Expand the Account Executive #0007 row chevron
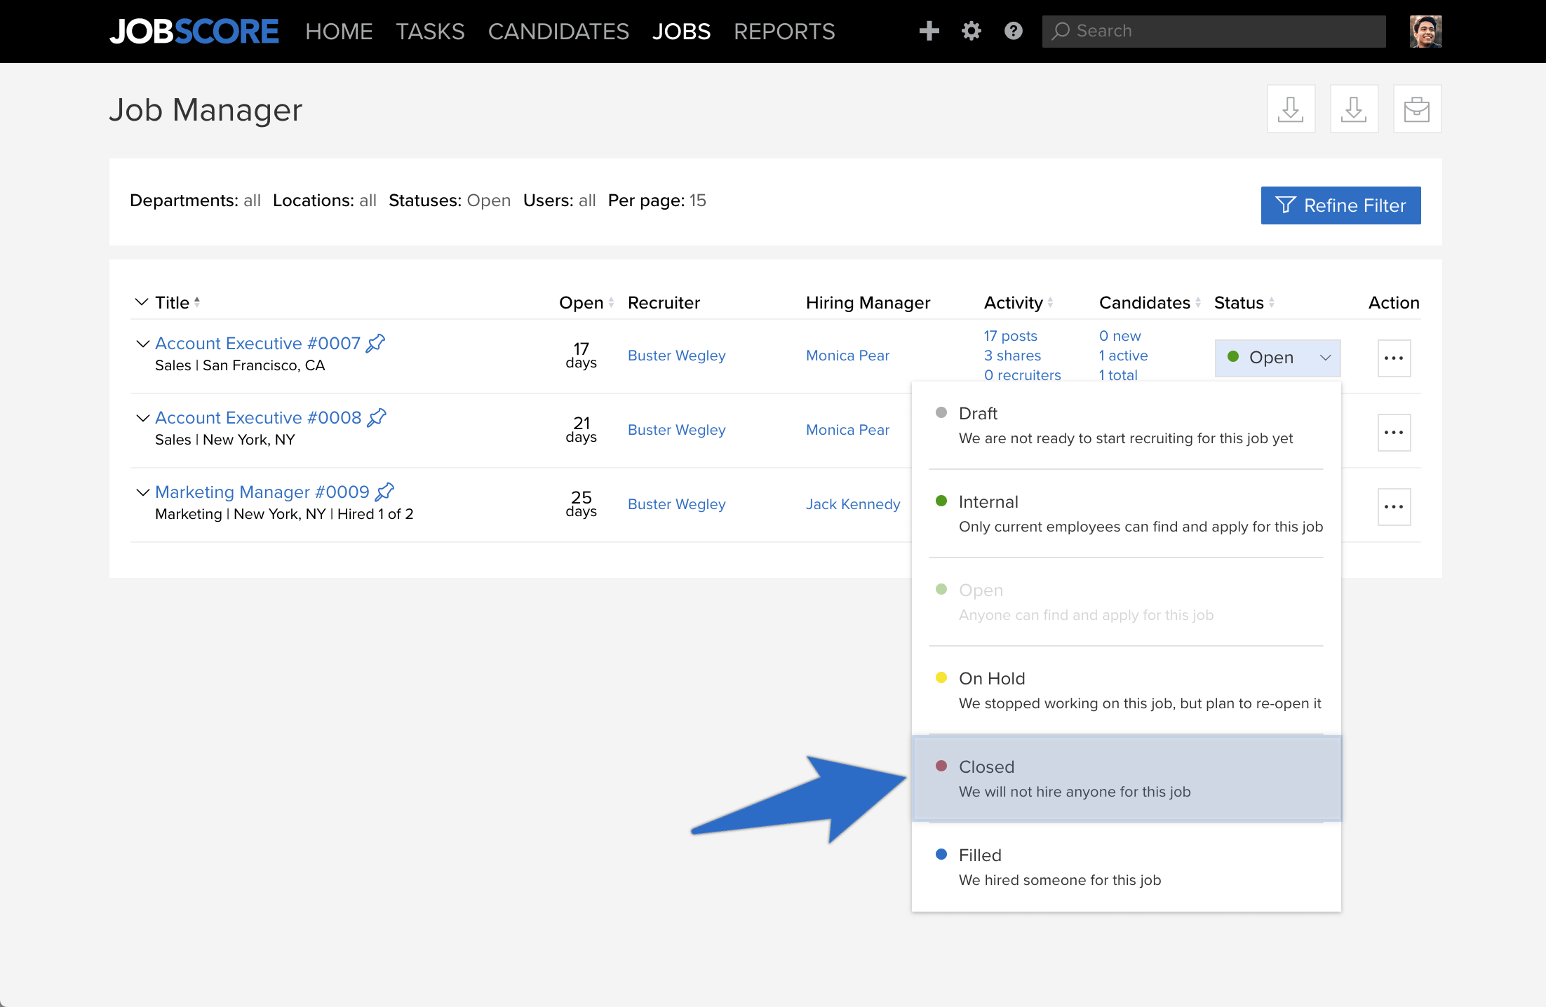Image resolution: width=1546 pixels, height=1007 pixels. [142, 344]
